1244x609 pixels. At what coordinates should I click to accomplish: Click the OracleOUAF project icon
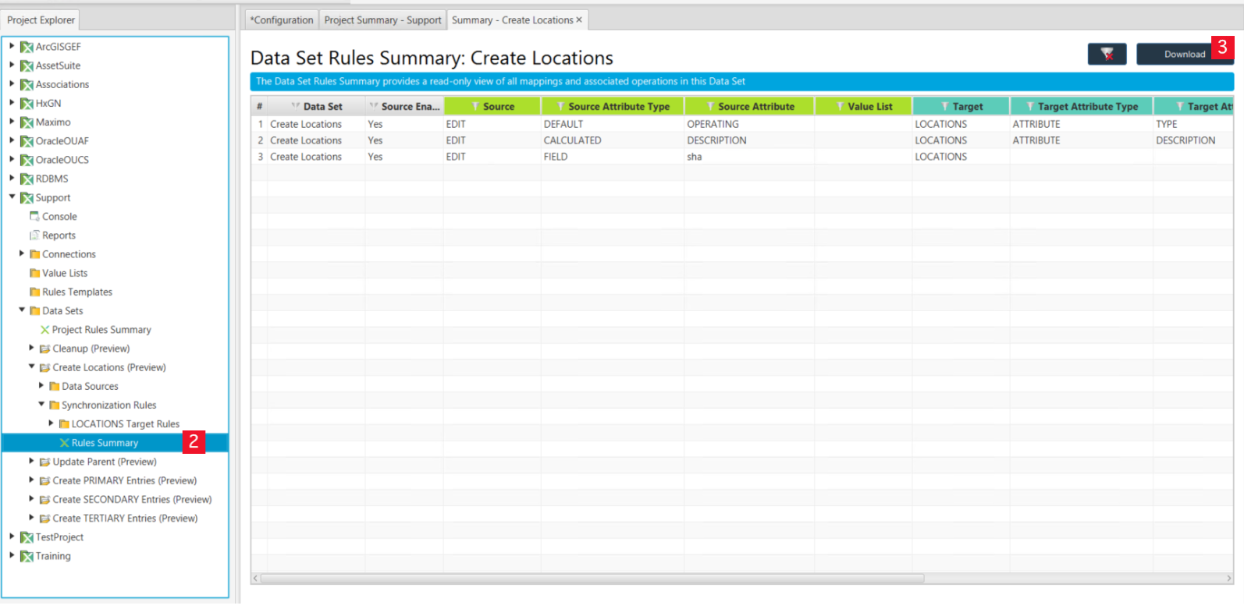pyautogui.click(x=27, y=141)
